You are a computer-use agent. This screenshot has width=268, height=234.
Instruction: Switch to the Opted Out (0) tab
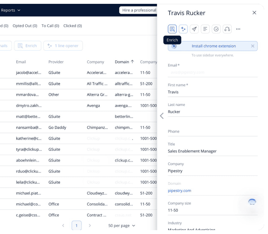pos(25,26)
